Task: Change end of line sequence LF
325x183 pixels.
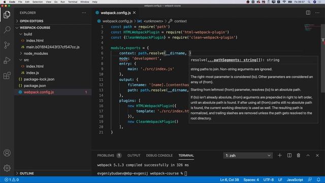Action: [x=280, y=179]
